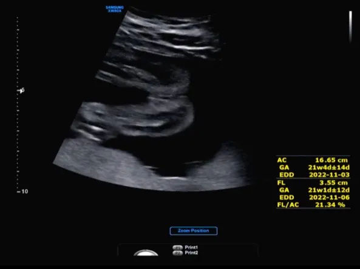Select the EDD value 2022-11-03

(x=329, y=174)
